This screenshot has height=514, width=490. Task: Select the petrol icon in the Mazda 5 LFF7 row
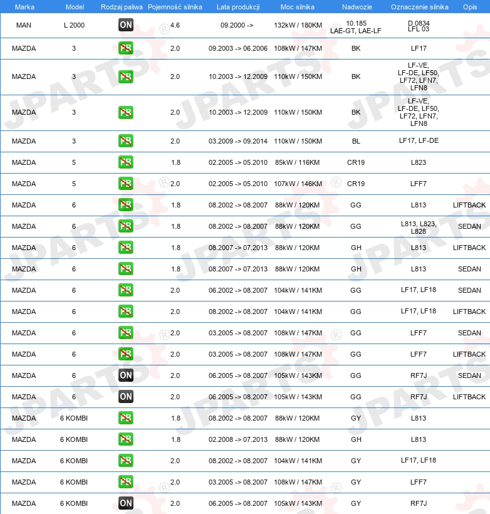[x=126, y=184]
